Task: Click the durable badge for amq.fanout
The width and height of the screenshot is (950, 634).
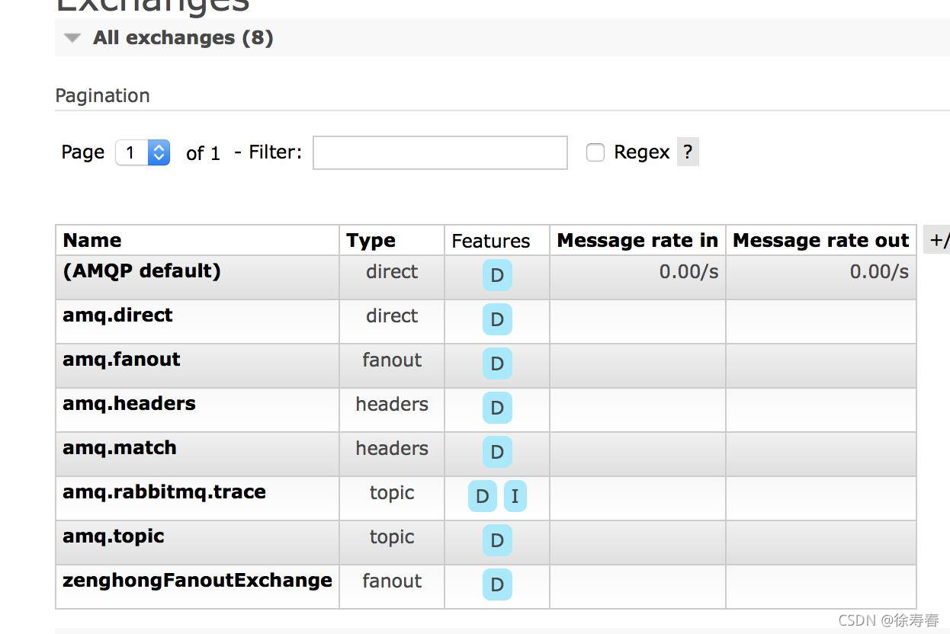Action: coord(497,364)
